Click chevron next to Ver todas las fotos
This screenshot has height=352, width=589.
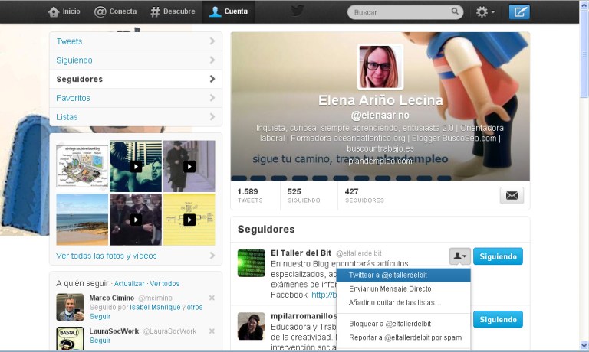click(x=212, y=256)
